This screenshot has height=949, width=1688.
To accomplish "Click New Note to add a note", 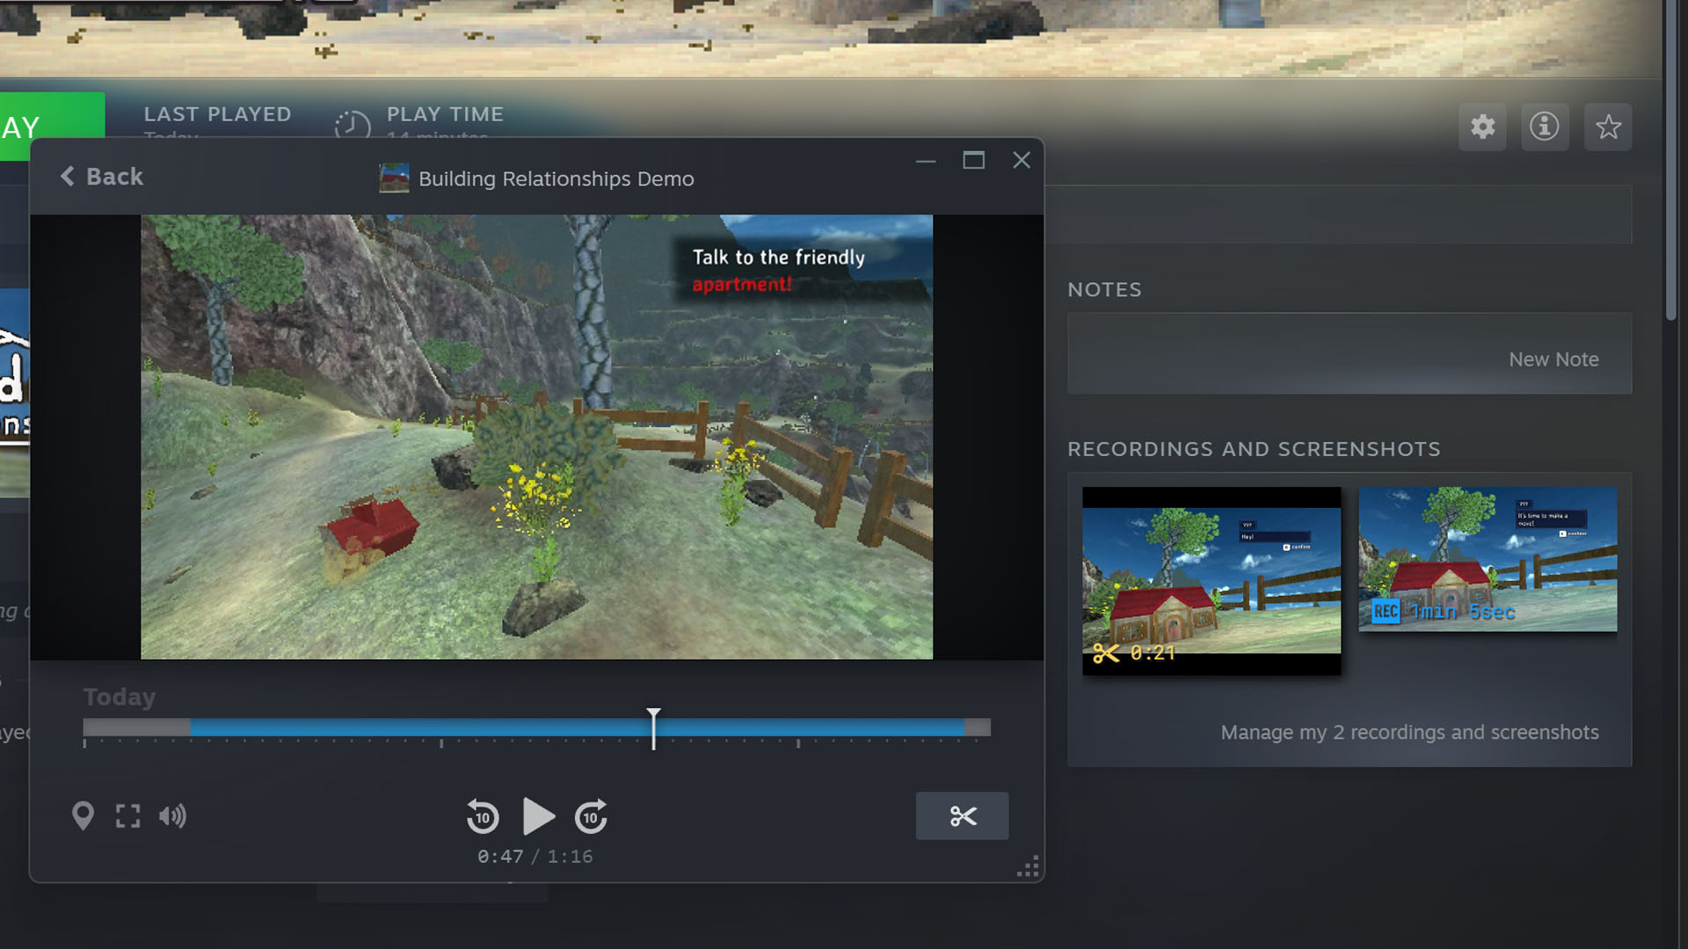I will point(1553,358).
